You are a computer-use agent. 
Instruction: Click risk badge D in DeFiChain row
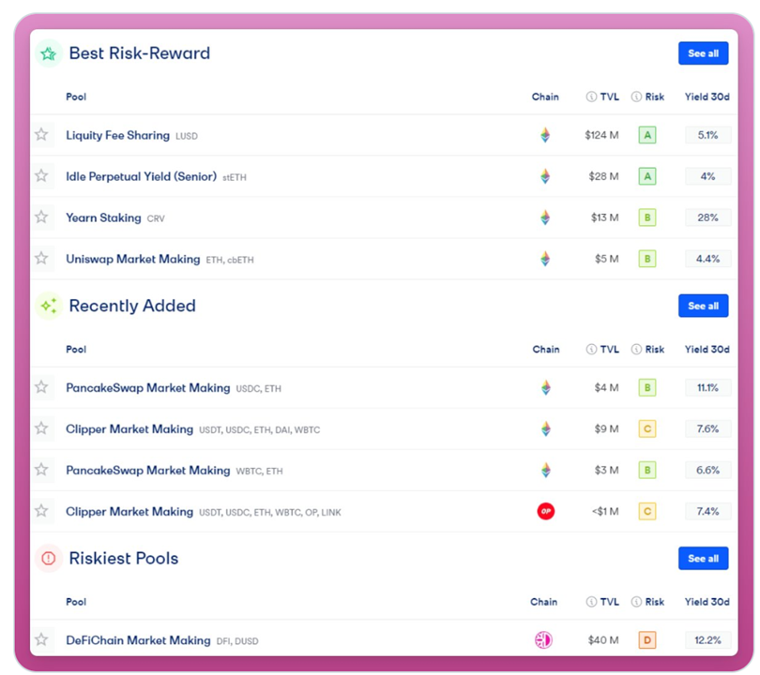(647, 640)
